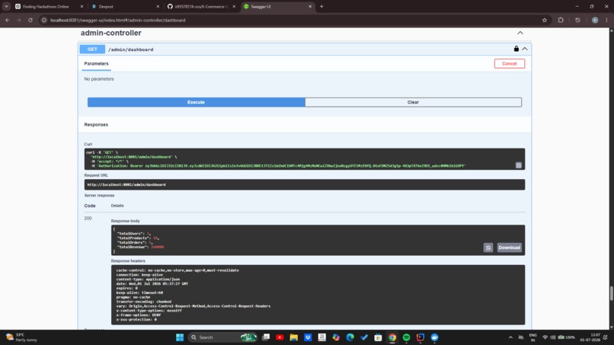Open a new browser tab

coord(321,7)
